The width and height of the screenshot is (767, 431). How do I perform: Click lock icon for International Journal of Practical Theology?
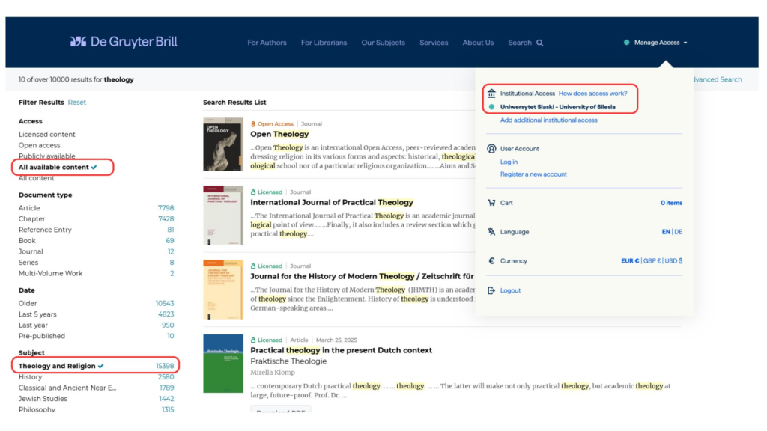pyautogui.click(x=253, y=192)
